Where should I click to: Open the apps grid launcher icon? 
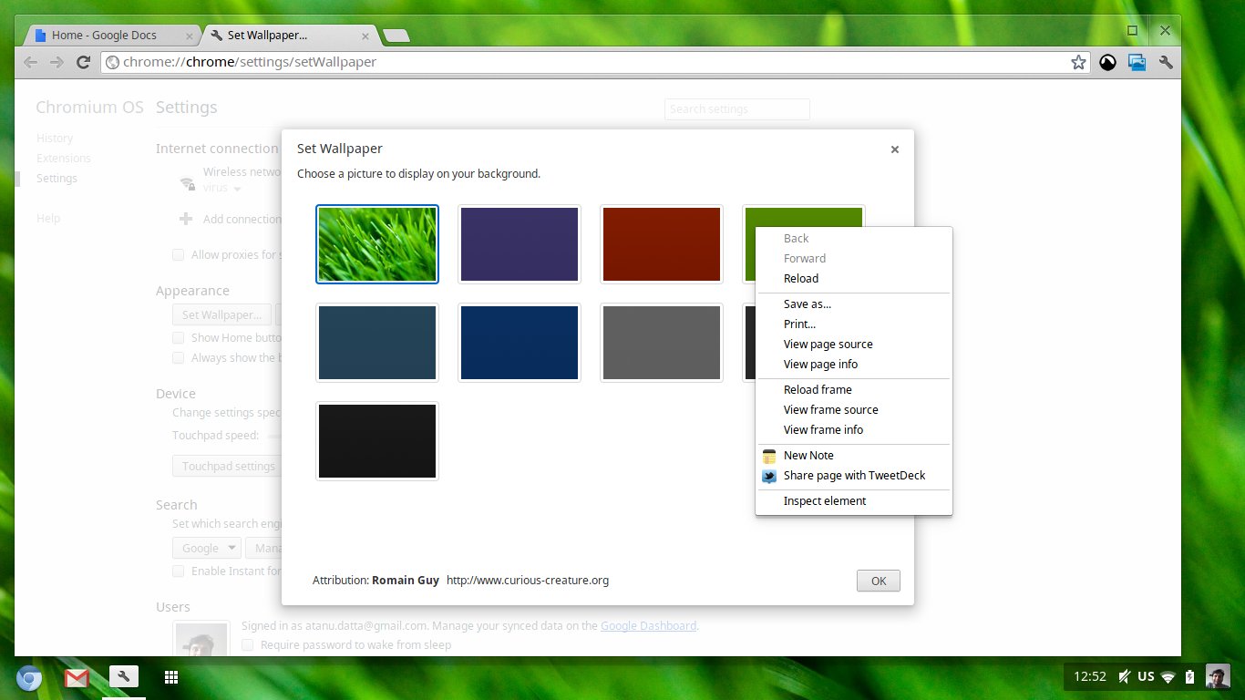pos(170,677)
